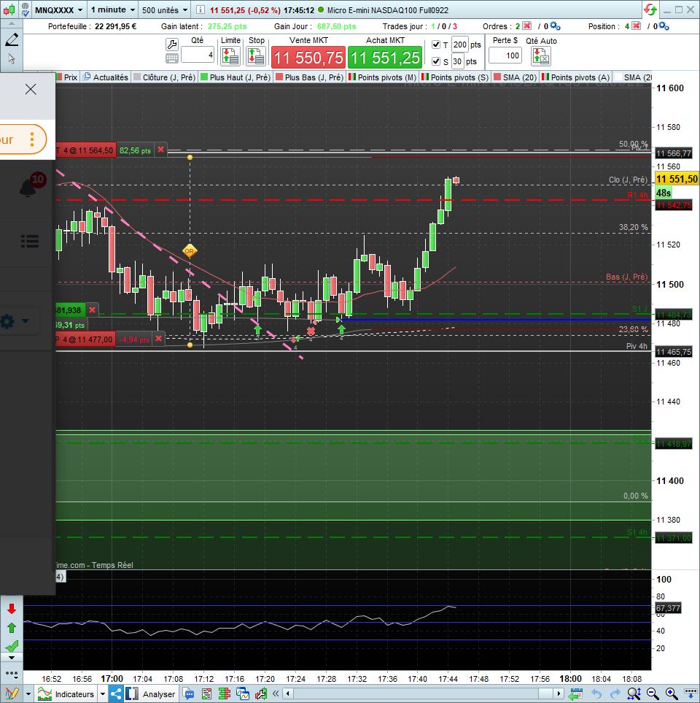Open the 1 minute timeframe dropdown

click(x=113, y=10)
